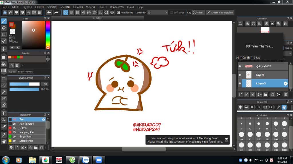The height and width of the screenshot is (164, 293).
Task: Select the Gradient tool
Action: pyautogui.click(x=3, y=71)
